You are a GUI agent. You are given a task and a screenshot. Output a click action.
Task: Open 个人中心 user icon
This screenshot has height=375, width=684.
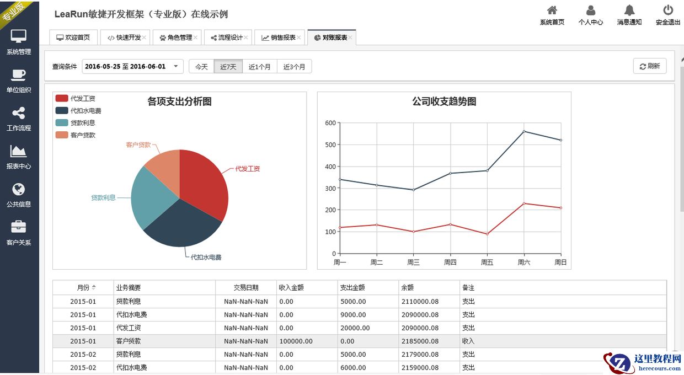point(590,10)
